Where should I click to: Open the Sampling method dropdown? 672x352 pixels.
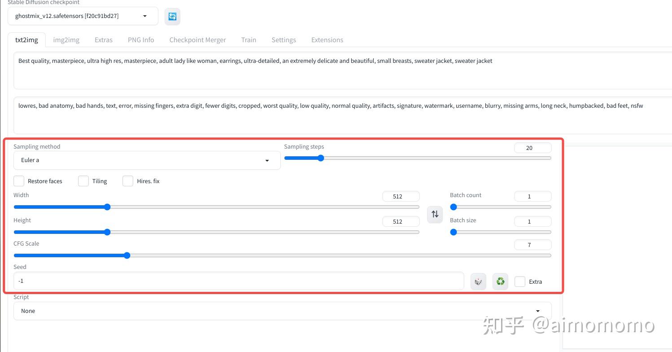(x=147, y=160)
